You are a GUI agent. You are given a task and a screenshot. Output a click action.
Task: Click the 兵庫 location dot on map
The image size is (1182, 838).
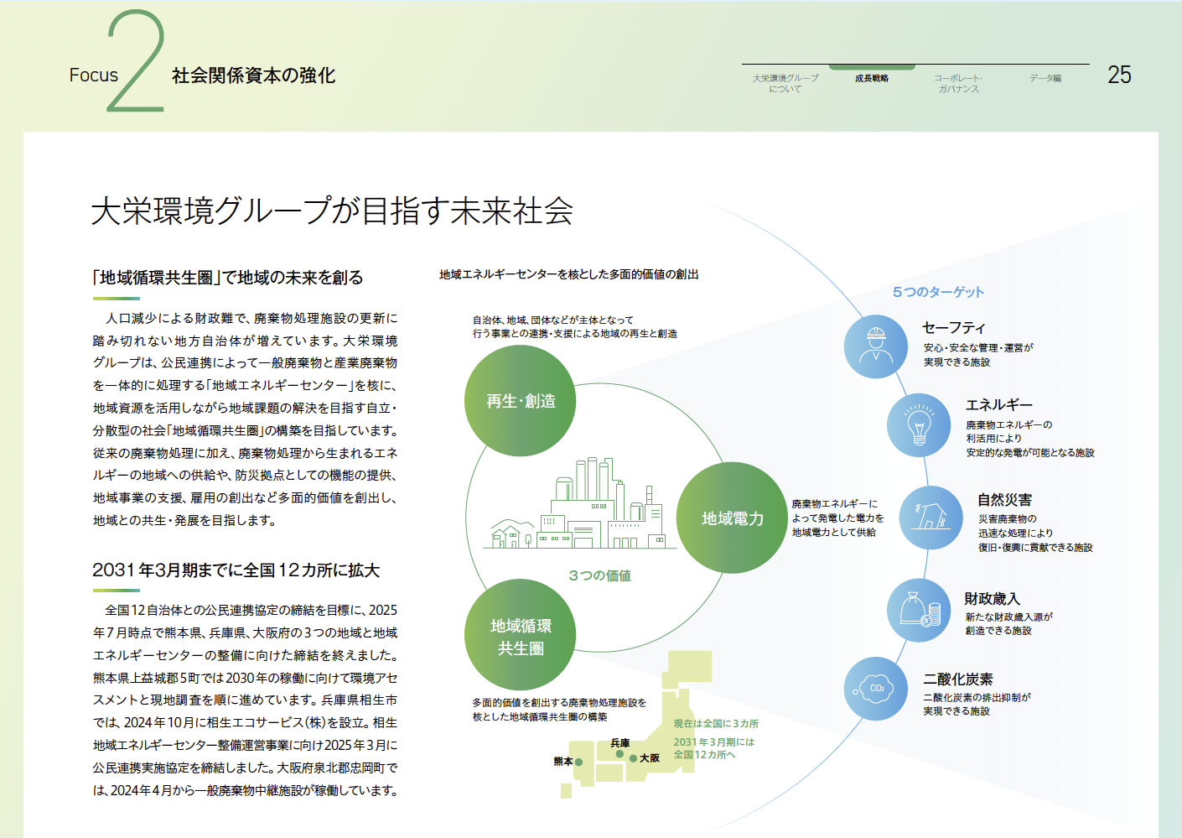pyautogui.click(x=620, y=754)
